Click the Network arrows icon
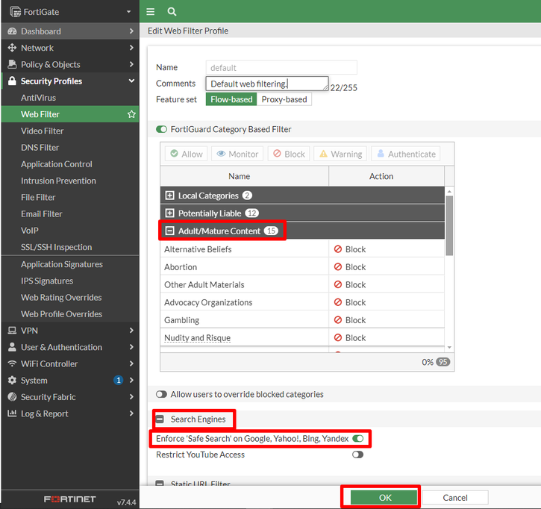541x509 pixels. [12, 48]
